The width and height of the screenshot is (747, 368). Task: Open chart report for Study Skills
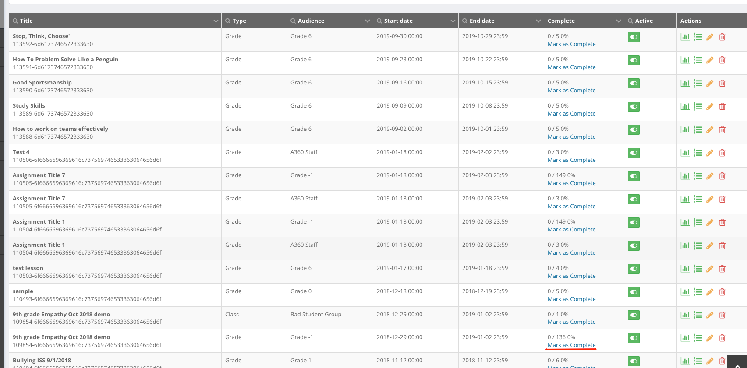(685, 107)
